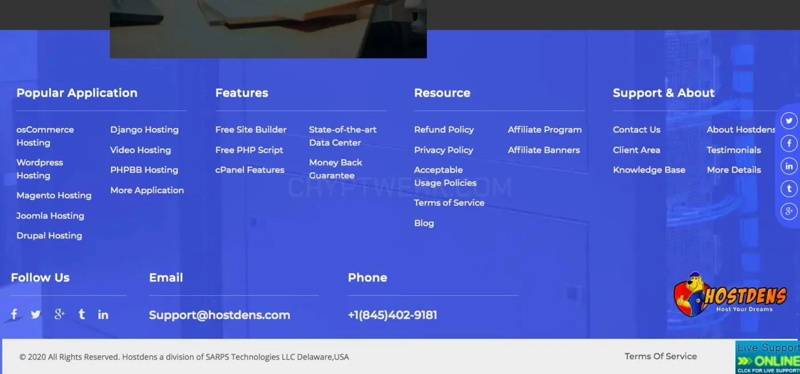Click the Popular Application heading

(x=77, y=93)
